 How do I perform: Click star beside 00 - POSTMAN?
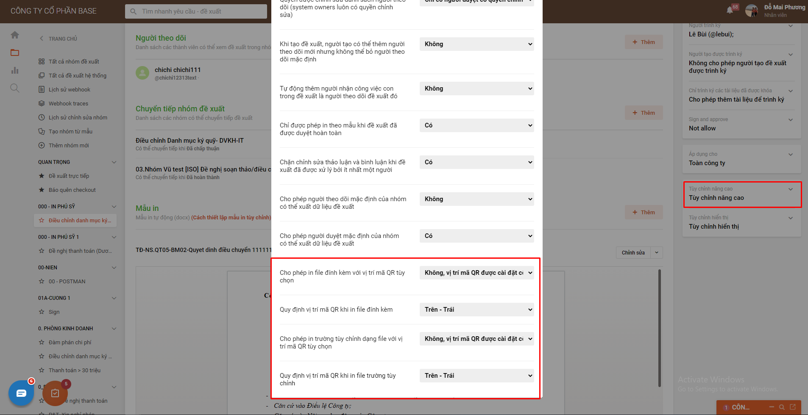tap(42, 281)
